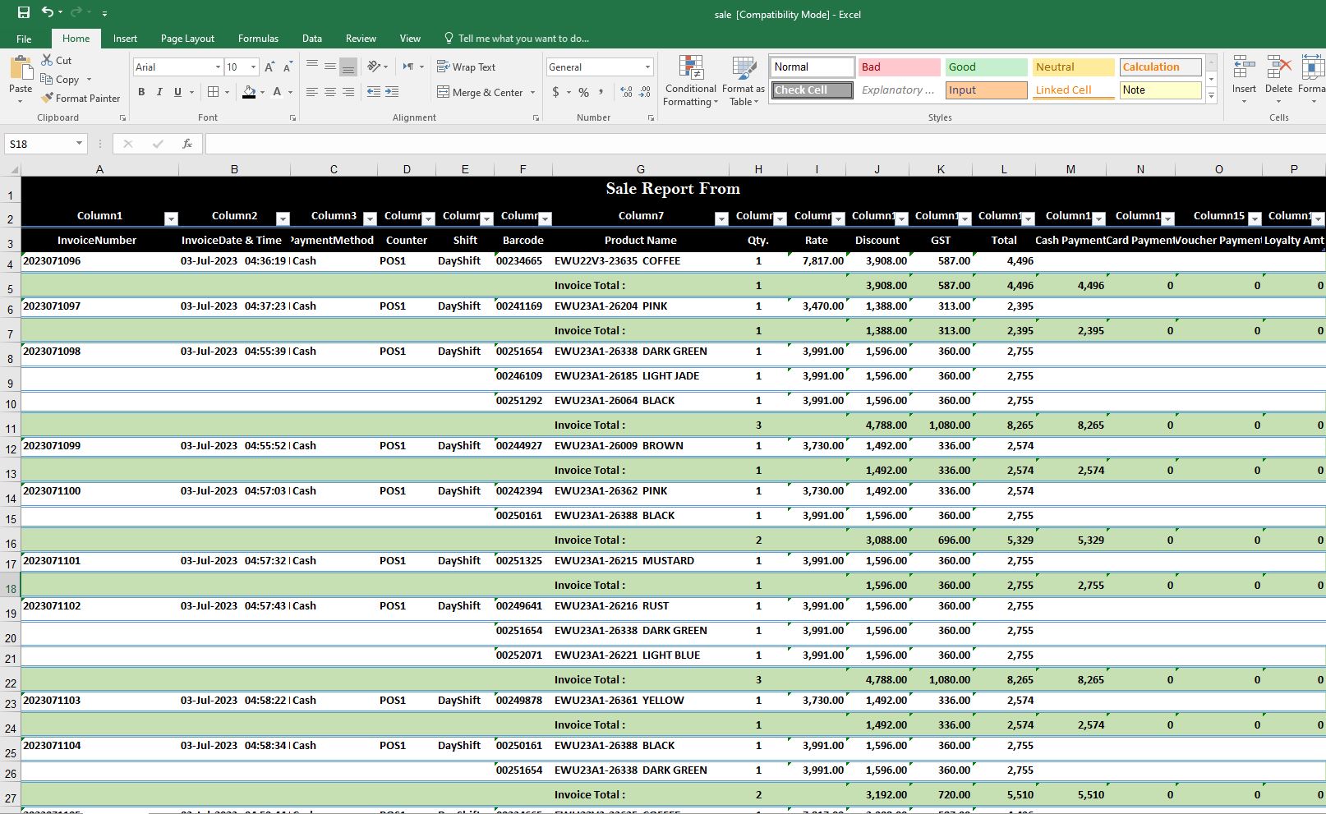The width and height of the screenshot is (1326, 814).
Task: Open the Font size dropdown
Action: pos(251,67)
